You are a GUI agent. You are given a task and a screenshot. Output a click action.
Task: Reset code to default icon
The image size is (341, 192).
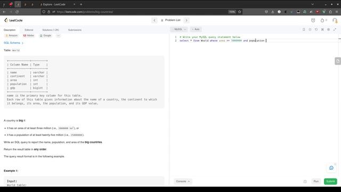[316, 29]
